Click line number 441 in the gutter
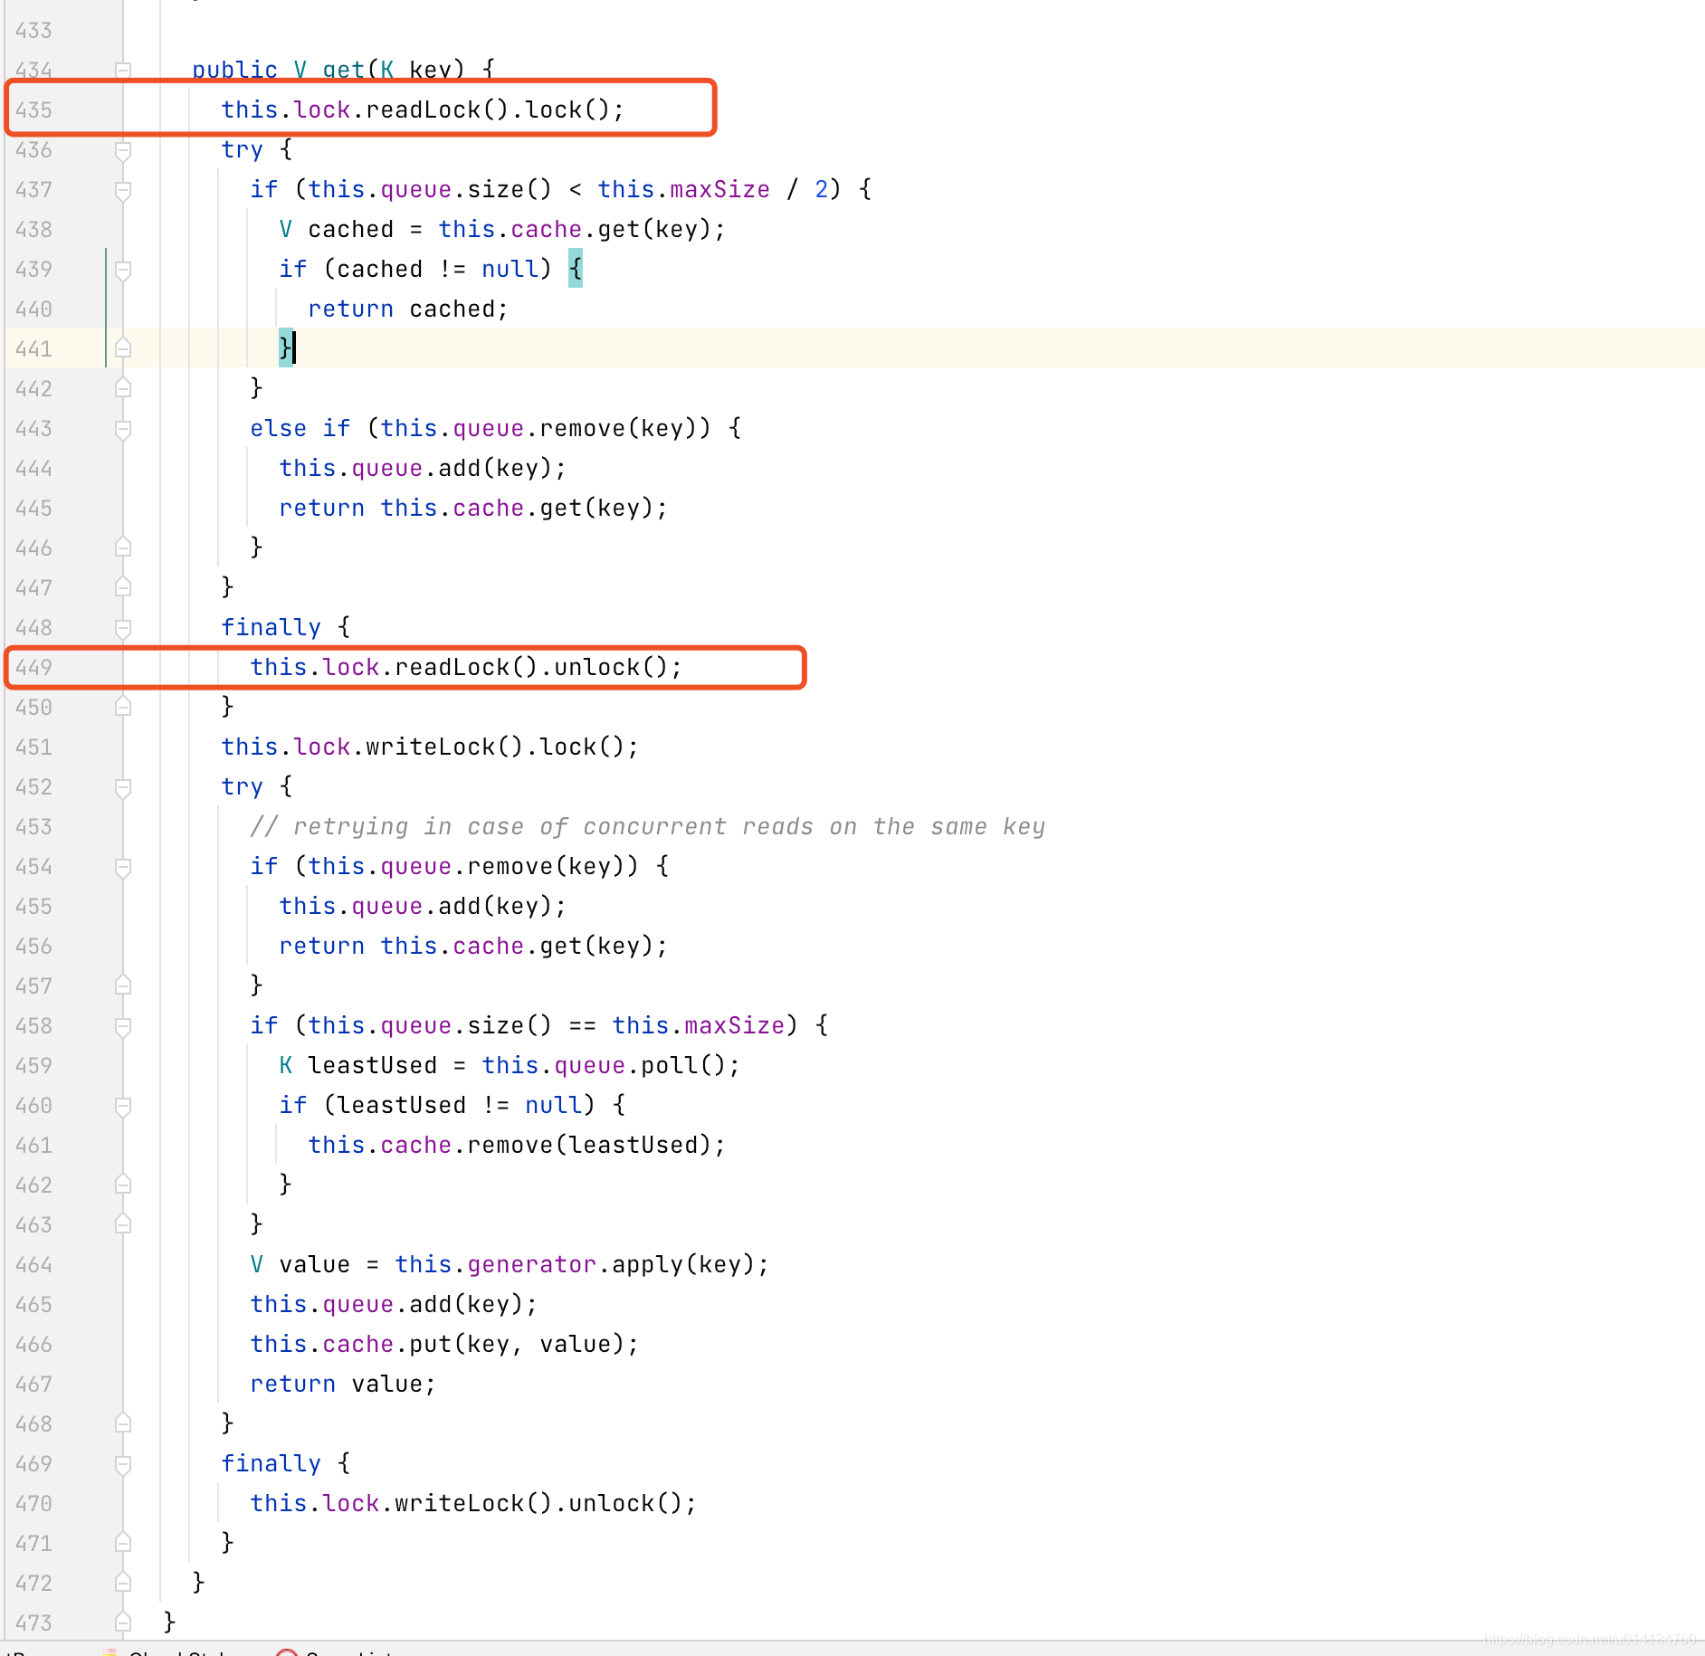The width and height of the screenshot is (1705, 1656). point(33,349)
